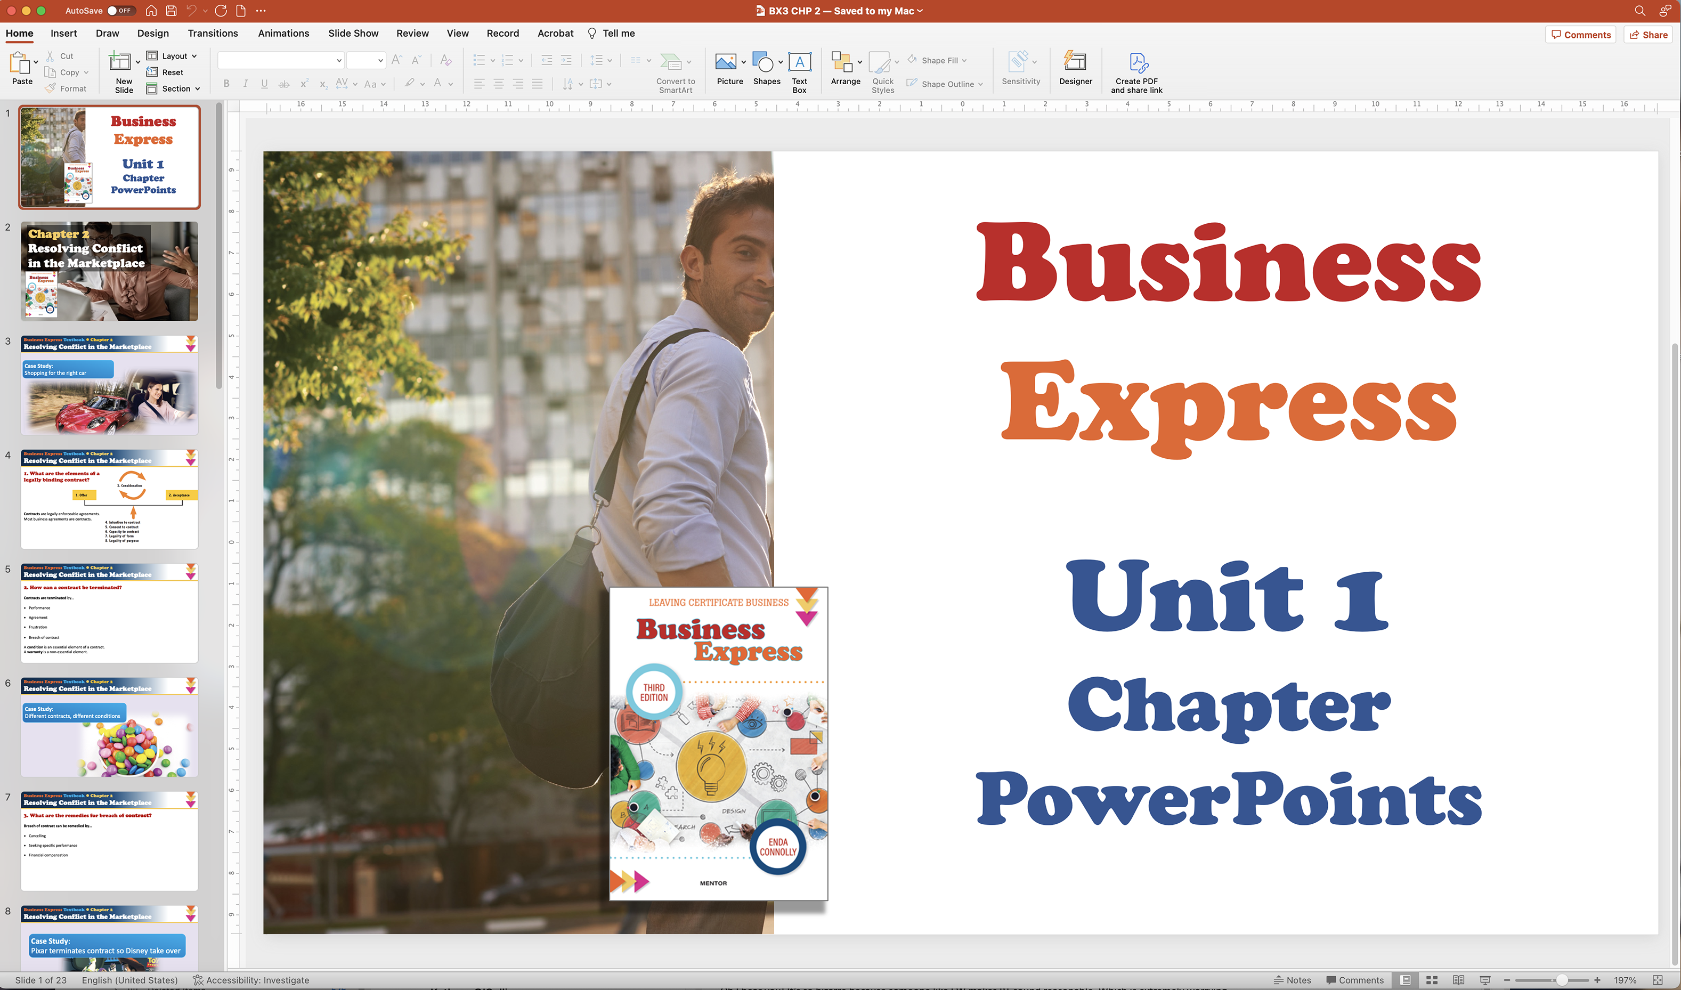Go to the Slide Show tab
This screenshot has height=990, width=1681.
click(x=353, y=34)
